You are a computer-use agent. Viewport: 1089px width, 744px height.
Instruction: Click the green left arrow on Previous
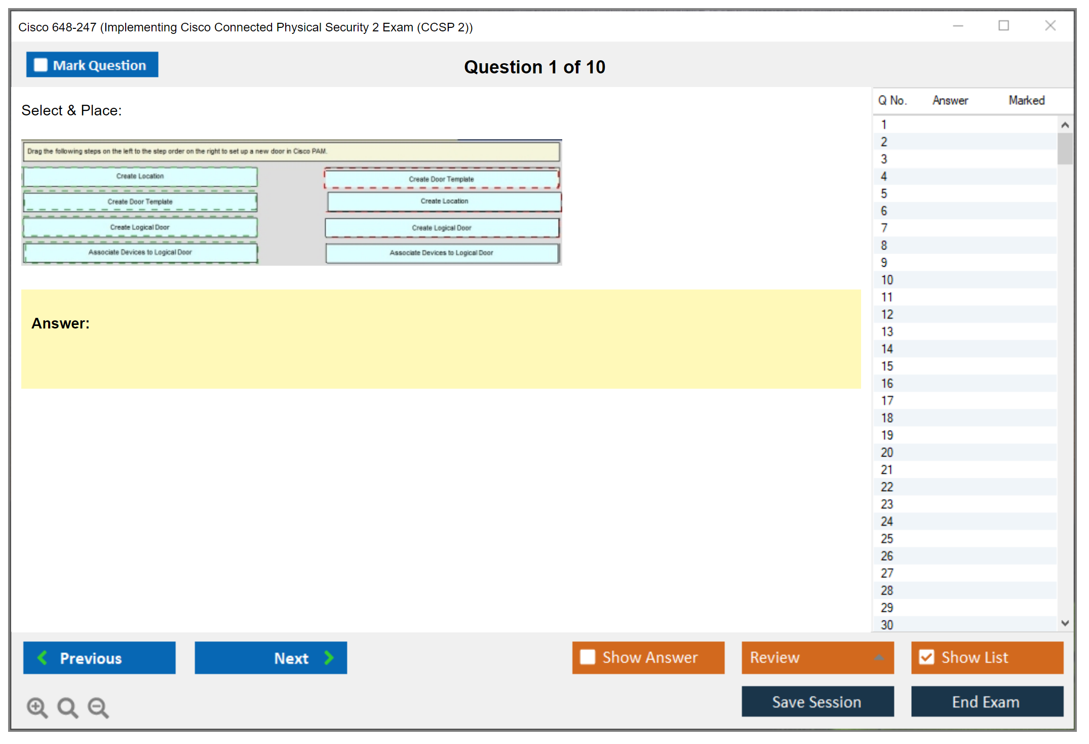(x=43, y=657)
